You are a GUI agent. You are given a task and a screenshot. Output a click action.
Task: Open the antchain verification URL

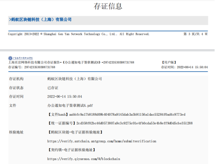point(102,141)
